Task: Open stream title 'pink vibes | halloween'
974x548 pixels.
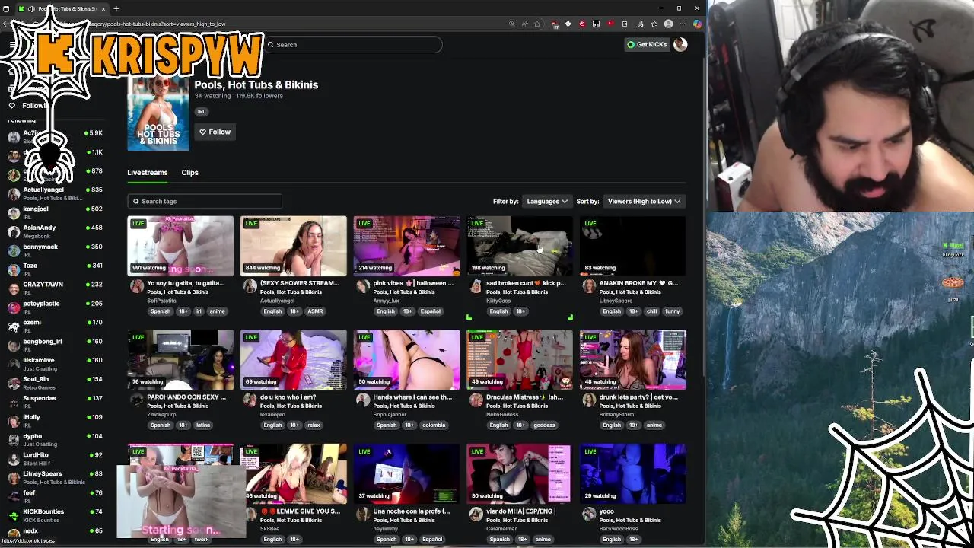Action: (x=413, y=283)
